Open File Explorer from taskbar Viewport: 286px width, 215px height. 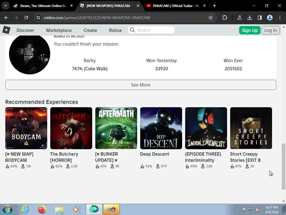59,210
